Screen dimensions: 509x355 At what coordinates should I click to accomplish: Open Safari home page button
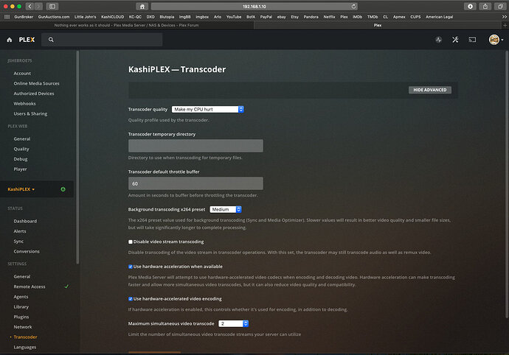point(142,6)
